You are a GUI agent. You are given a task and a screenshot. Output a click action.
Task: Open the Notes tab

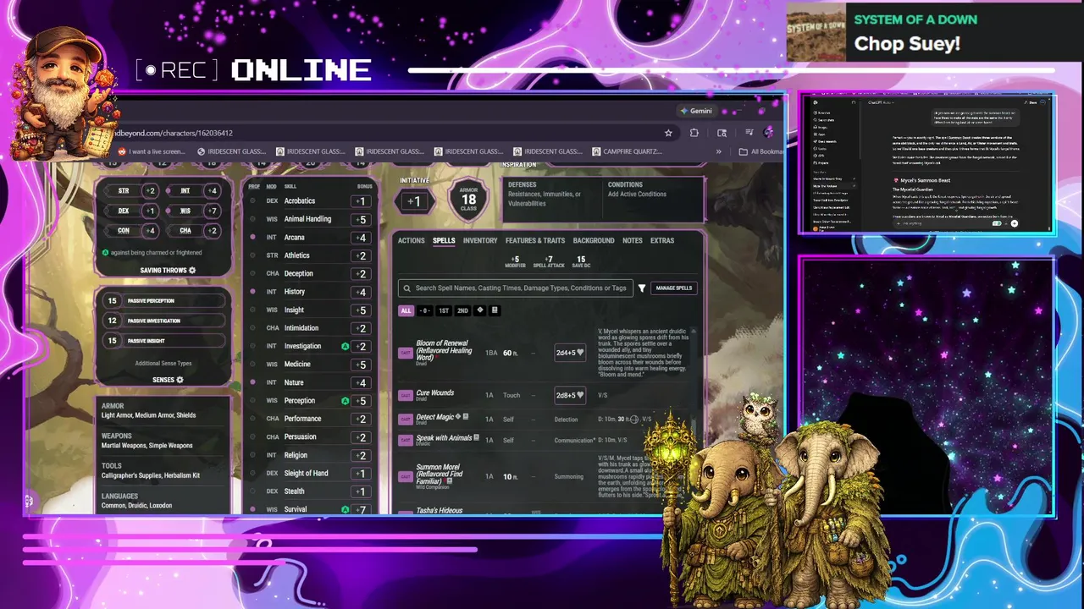[x=633, y=241]
